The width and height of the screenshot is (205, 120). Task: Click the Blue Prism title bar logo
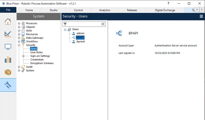(x=3, y=4)
